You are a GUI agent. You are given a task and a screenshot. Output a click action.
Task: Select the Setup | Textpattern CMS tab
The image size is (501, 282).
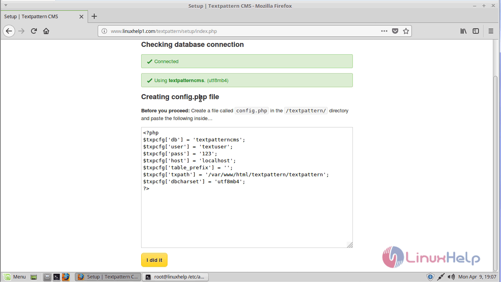click(x=44, y=17)
